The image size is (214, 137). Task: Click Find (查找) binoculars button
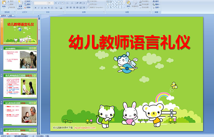tap(156, 1)
